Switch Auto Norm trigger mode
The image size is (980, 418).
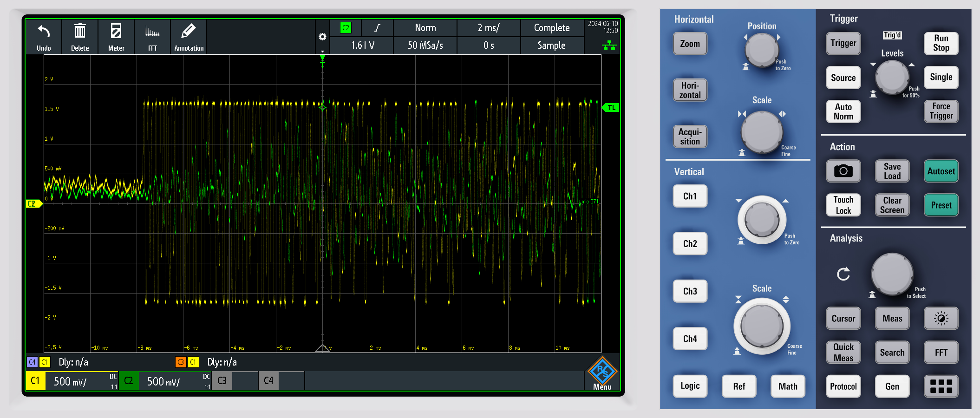[843, 111]
